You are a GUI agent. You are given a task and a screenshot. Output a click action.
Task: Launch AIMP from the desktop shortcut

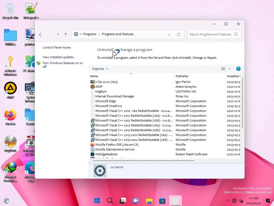point(10,90)
